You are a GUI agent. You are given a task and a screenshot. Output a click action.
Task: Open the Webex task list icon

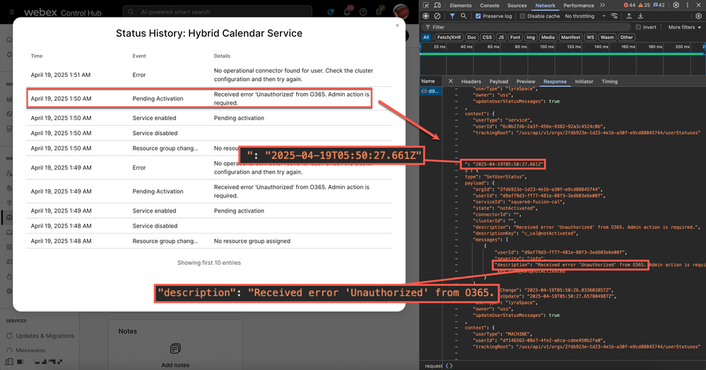(380, 11)
